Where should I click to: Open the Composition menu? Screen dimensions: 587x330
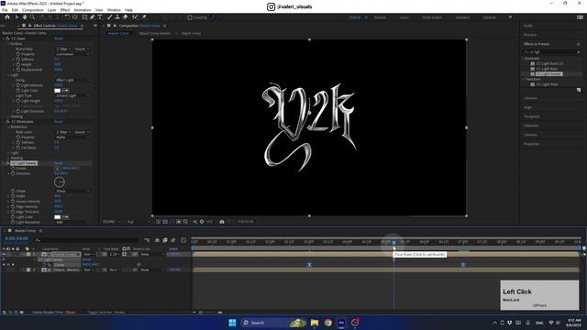pos(33,10)
